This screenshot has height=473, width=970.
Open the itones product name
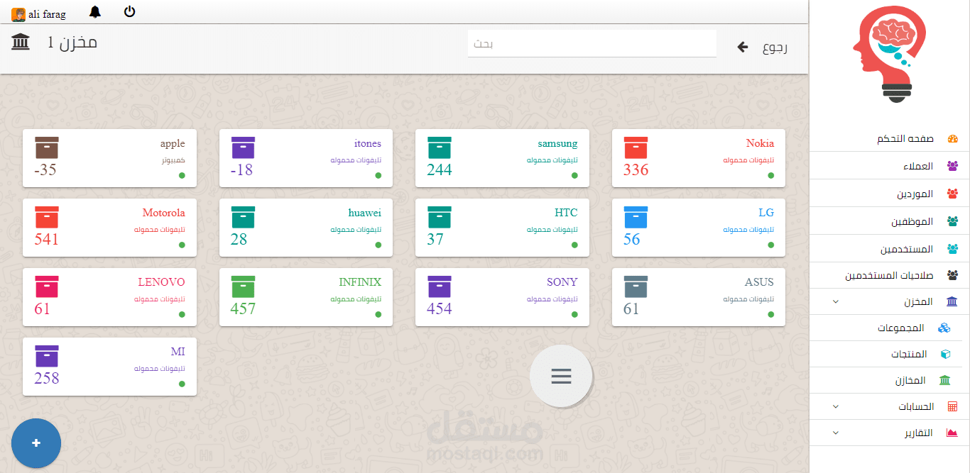point(368,144)
